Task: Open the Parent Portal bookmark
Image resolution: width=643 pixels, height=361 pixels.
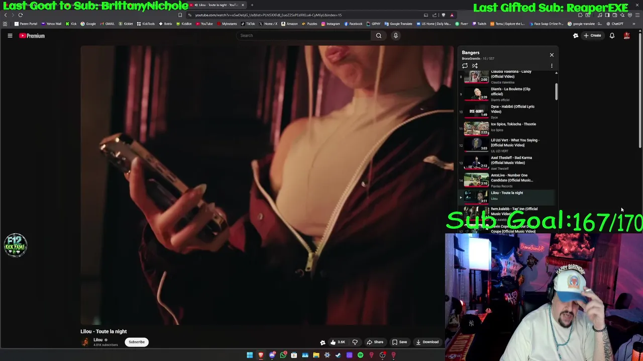Action: [x=26, y=24]
